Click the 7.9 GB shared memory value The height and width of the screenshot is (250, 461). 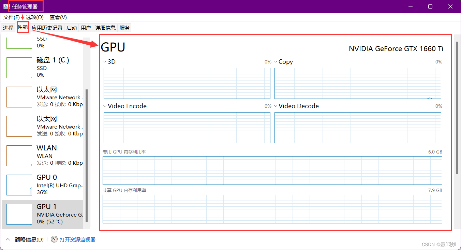(435, 190)
